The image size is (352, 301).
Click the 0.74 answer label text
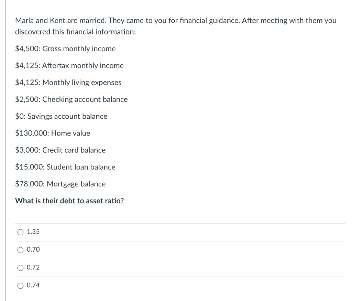[x=33, y=285]
